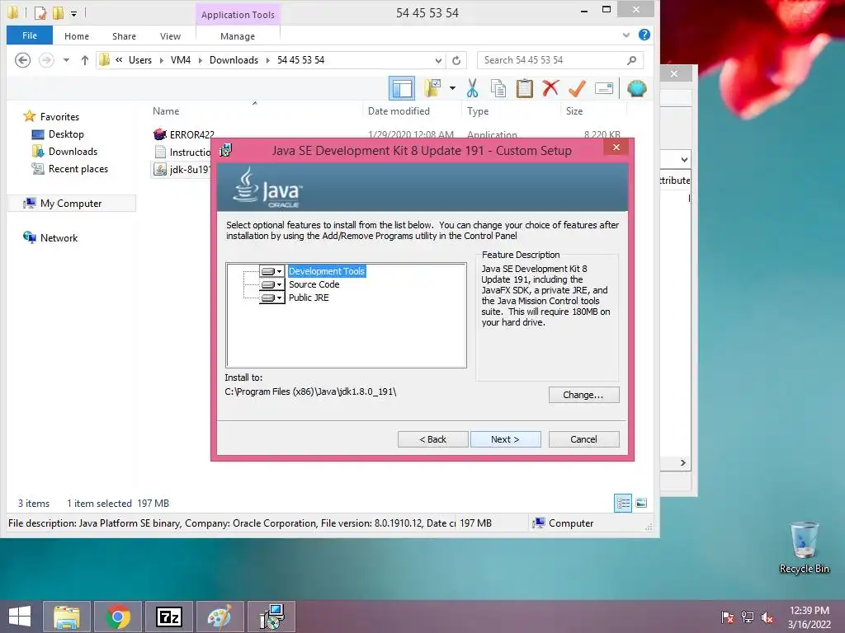Toggle the preview pane layout icon

402,88
